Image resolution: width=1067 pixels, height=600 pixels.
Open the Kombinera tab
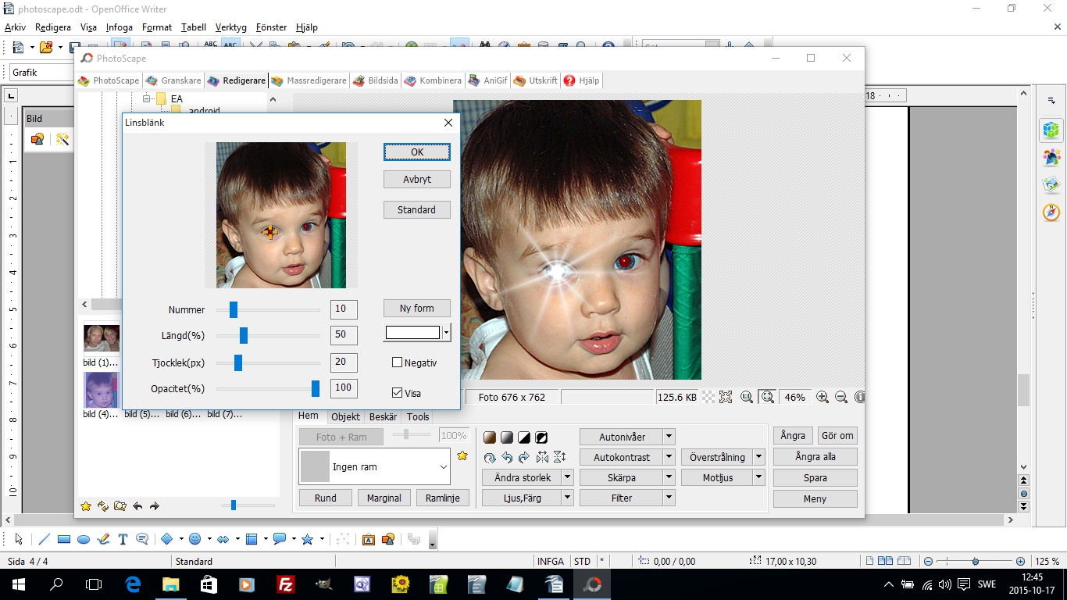click(433, 80)
